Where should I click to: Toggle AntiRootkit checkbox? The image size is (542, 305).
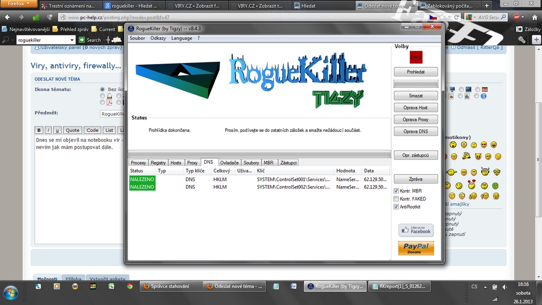[x=396, y=207]
